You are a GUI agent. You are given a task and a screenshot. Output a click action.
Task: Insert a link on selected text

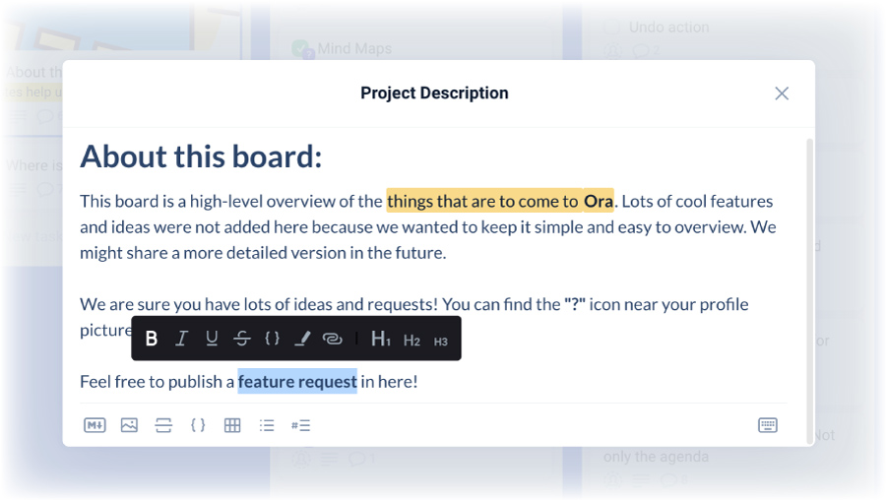click(333, 339)
